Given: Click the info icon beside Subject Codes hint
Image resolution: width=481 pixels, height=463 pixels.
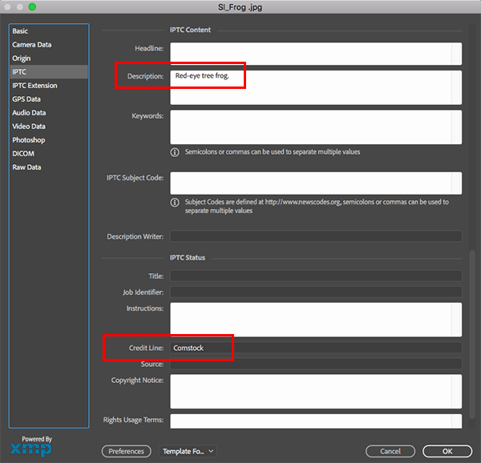Looking at the screenshot, I should pyautogui.click(x=175, y=202).
